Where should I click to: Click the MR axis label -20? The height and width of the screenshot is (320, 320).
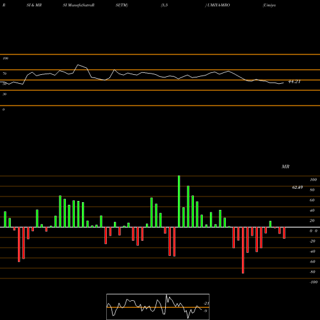pyautogui.click(x=312, y=241)
